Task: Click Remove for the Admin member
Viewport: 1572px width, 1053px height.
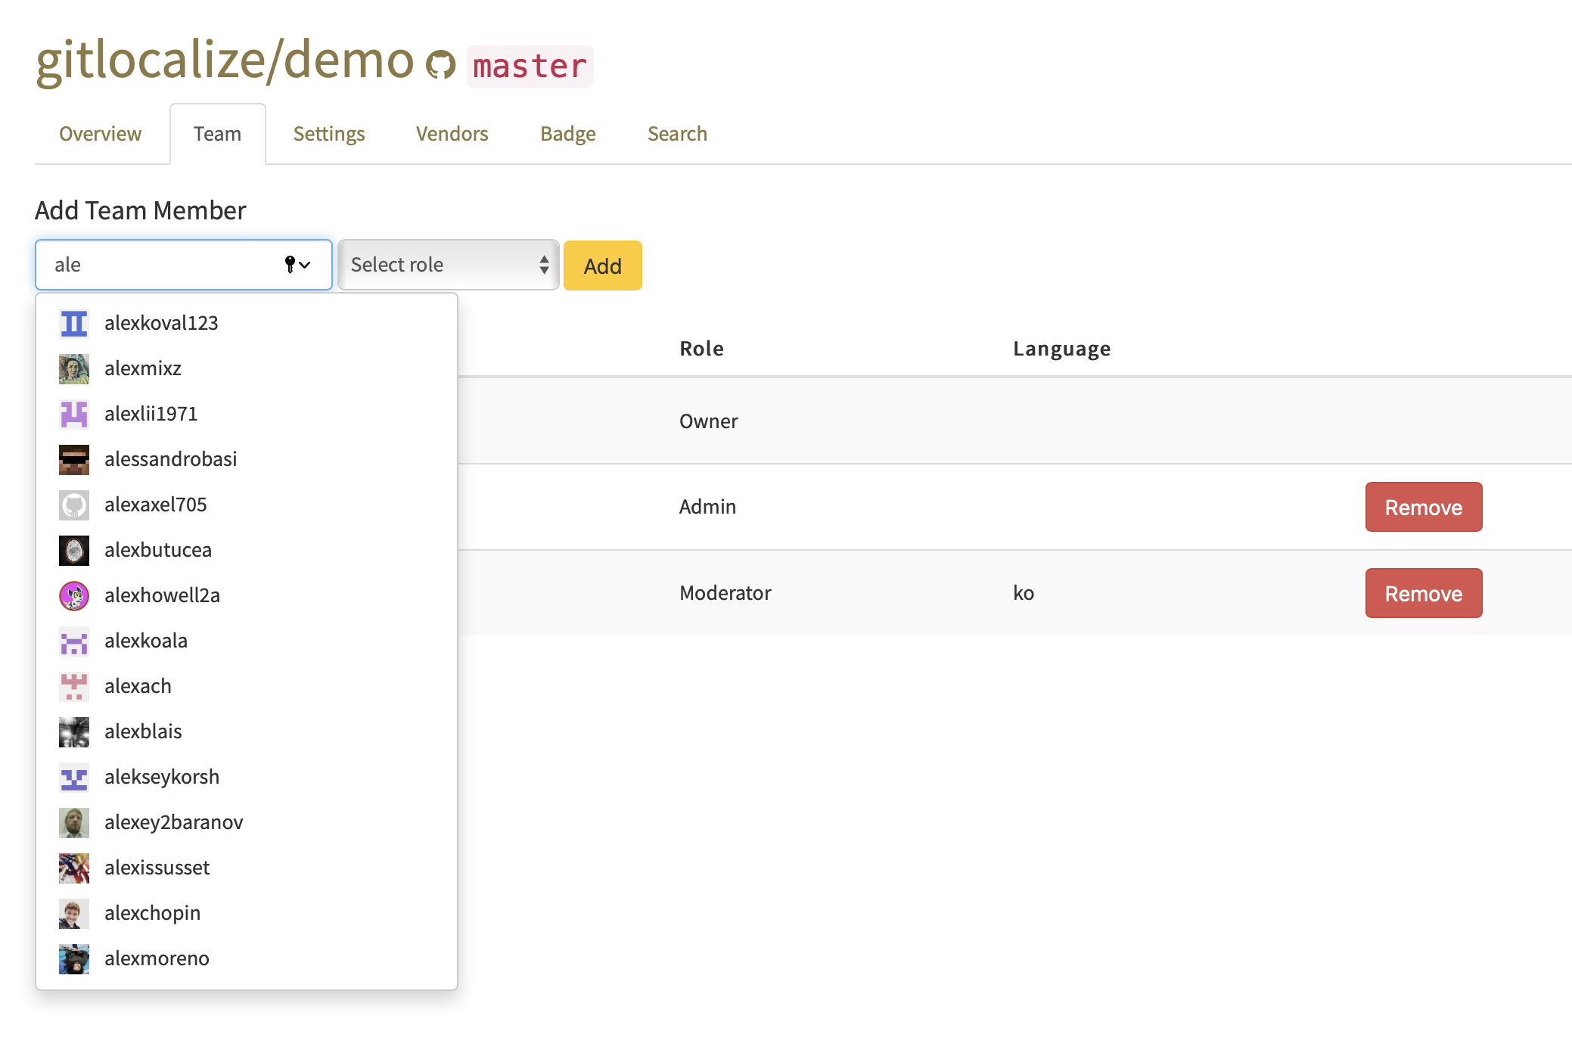Action: pos(1421,507)
